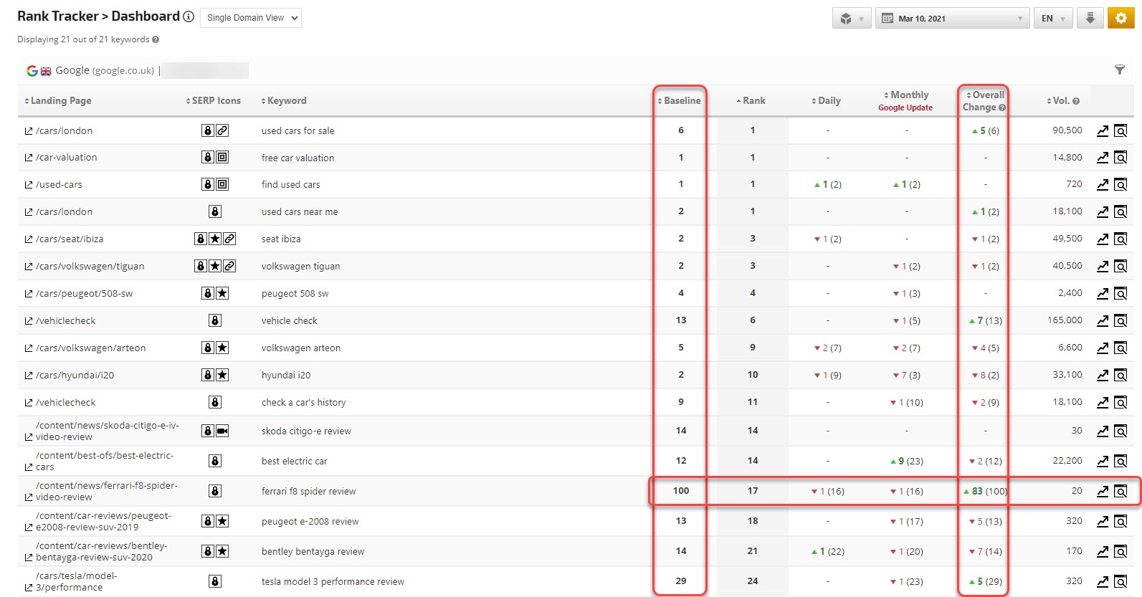Open ranking chart for seat ibiza
Screen dimensions: 1142x597
[x=1103, y=239]
